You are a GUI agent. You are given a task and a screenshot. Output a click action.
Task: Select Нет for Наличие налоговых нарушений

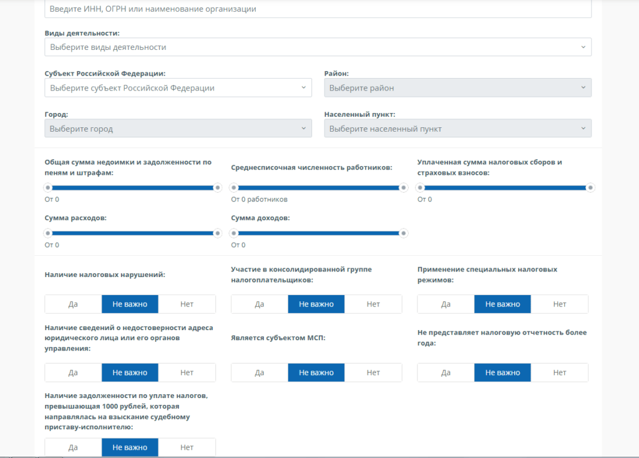point(187,305)
